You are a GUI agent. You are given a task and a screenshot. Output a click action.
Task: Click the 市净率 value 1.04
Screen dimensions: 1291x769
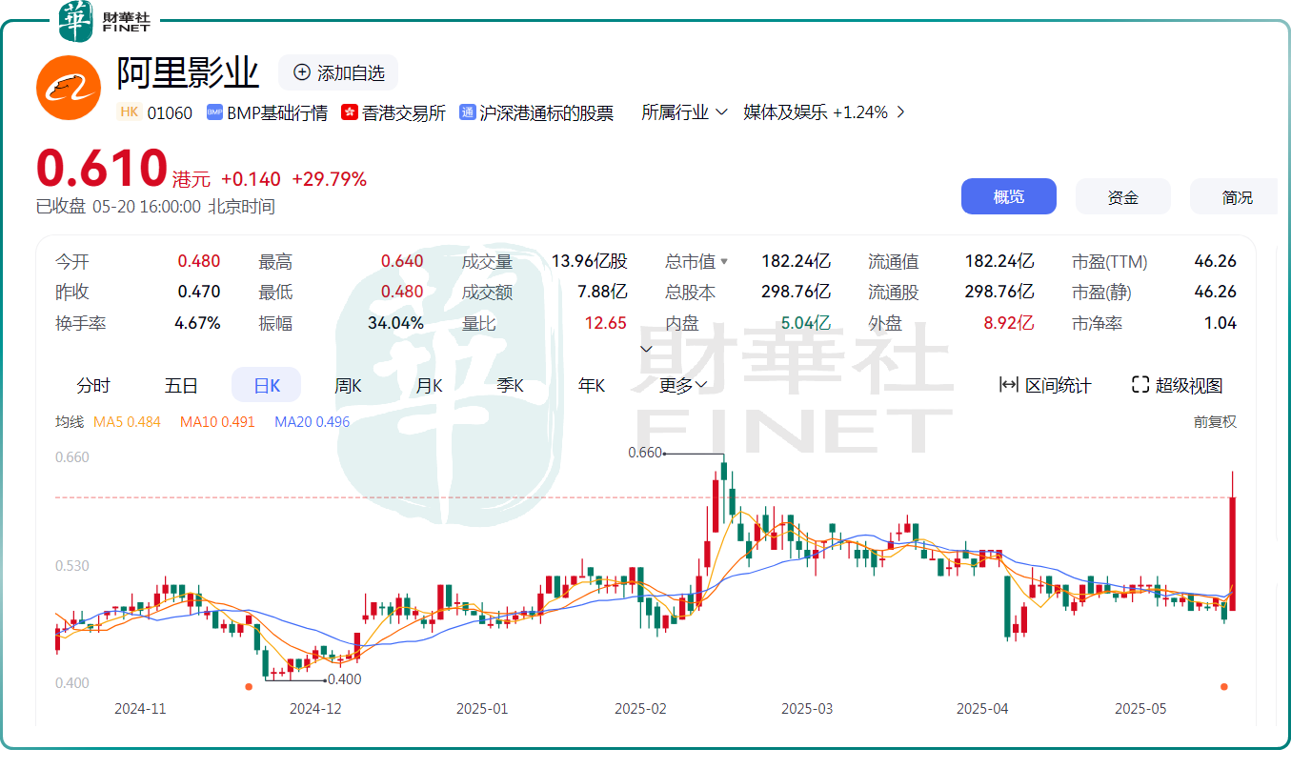1220,323
